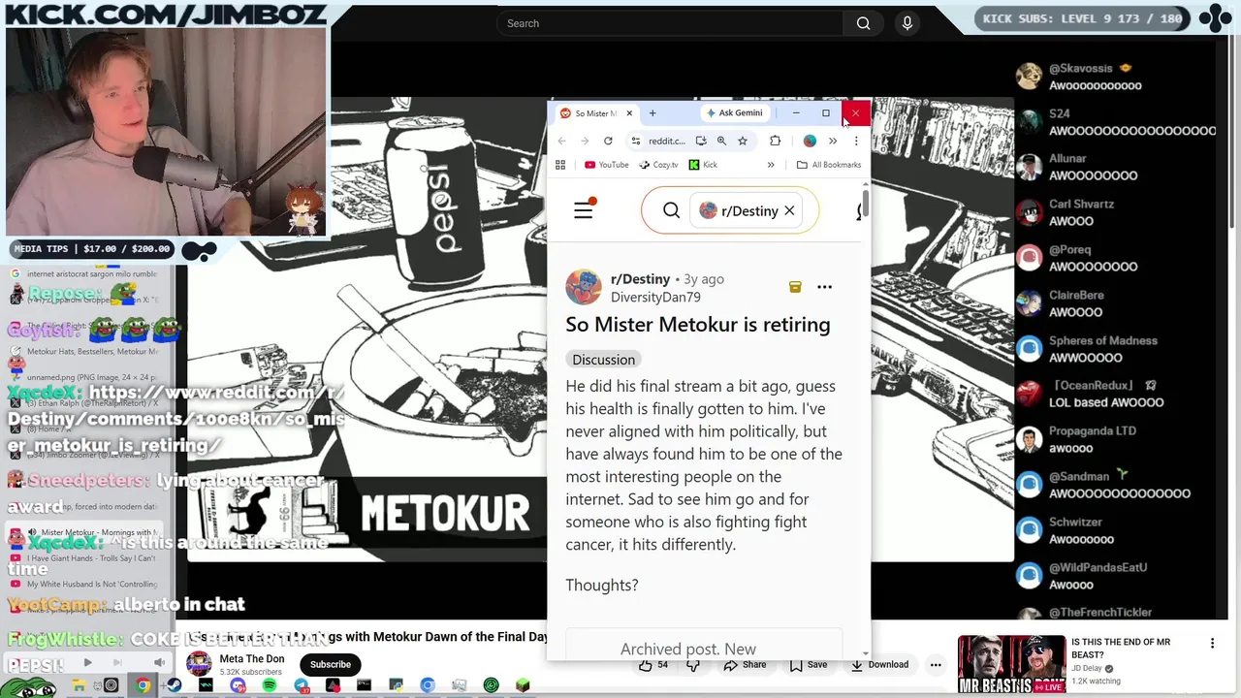
Task: Open Chrome three-dot menu
Action: tap(855, 141)
